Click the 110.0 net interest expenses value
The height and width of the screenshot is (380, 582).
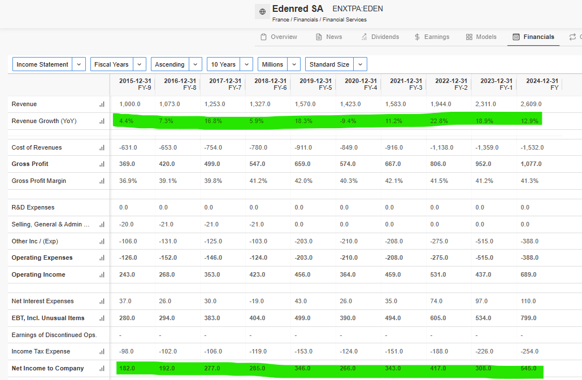tap(528, 301)
